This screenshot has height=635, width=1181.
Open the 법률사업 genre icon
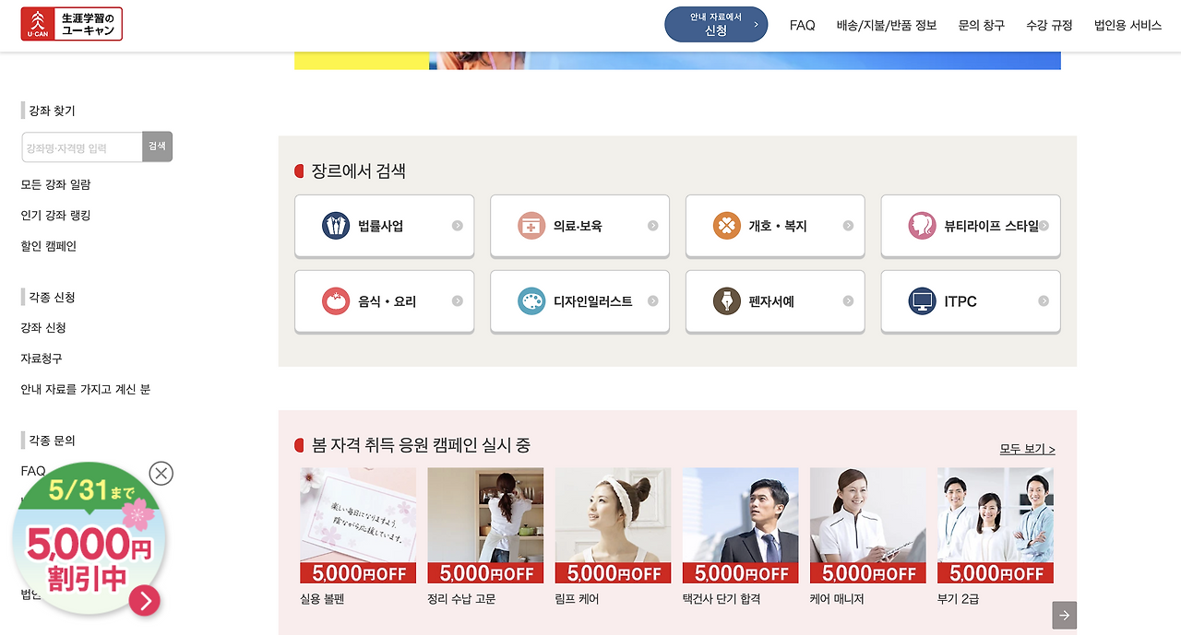tap(336, 226)
